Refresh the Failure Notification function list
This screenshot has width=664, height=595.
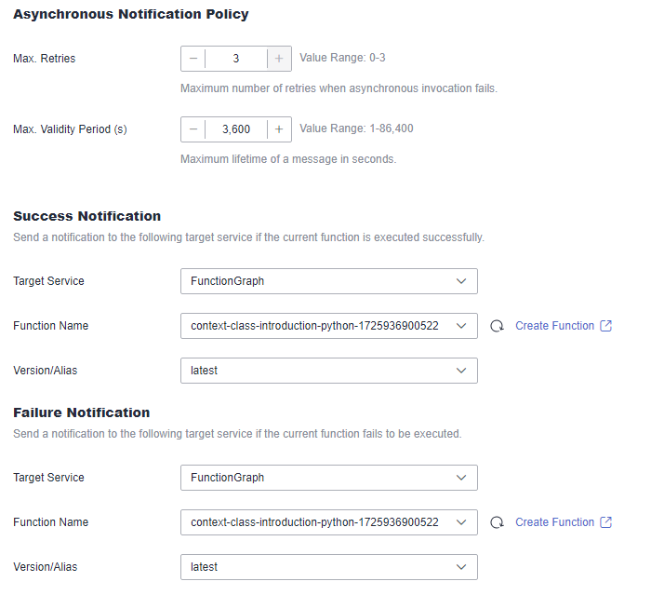pyautogui.click(x=497, y=522)
